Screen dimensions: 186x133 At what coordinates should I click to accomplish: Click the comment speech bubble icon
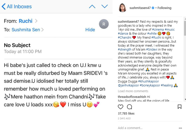click(129, 107)
